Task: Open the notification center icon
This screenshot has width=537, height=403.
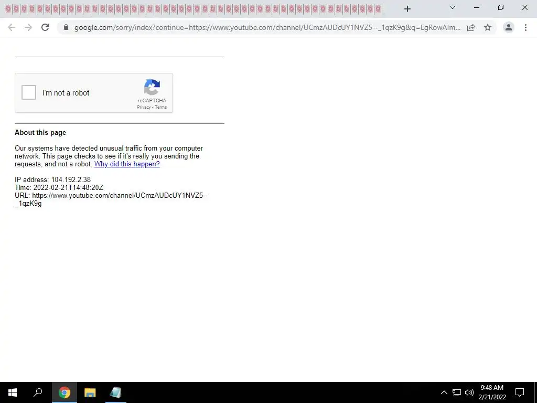Action: coord(520,393)
